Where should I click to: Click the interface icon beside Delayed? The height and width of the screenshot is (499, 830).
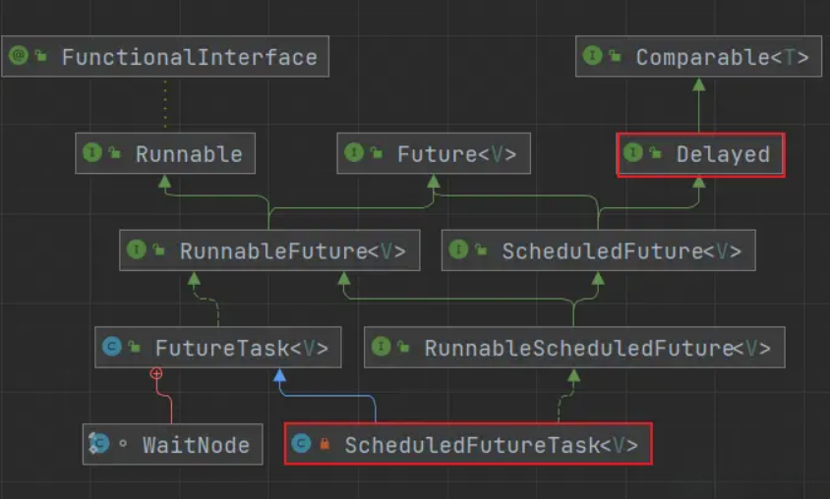[633, 153]
